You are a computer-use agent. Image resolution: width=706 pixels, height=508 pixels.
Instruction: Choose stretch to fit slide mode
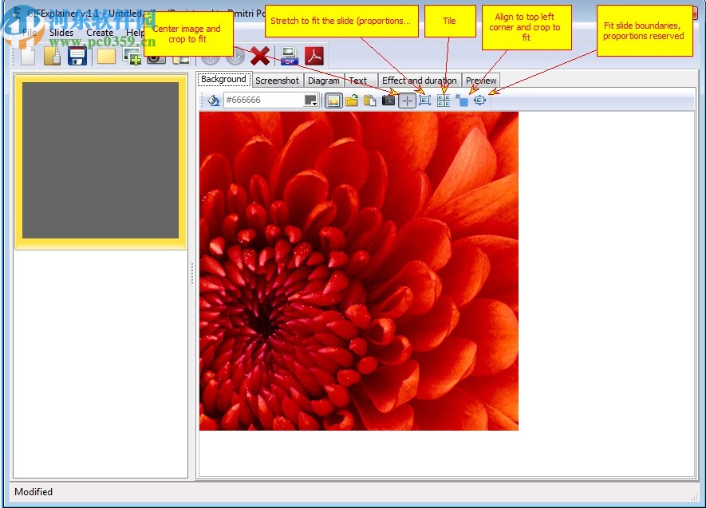point(424,100)
